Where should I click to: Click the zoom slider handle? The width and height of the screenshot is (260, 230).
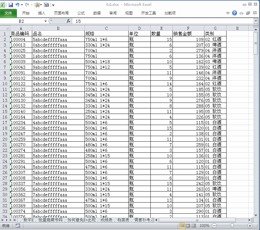[x=232, y=225]
